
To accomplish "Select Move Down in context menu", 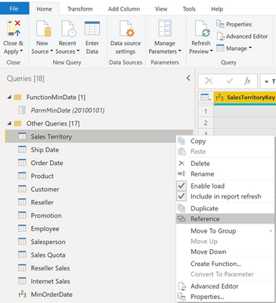I will point(225,251).
